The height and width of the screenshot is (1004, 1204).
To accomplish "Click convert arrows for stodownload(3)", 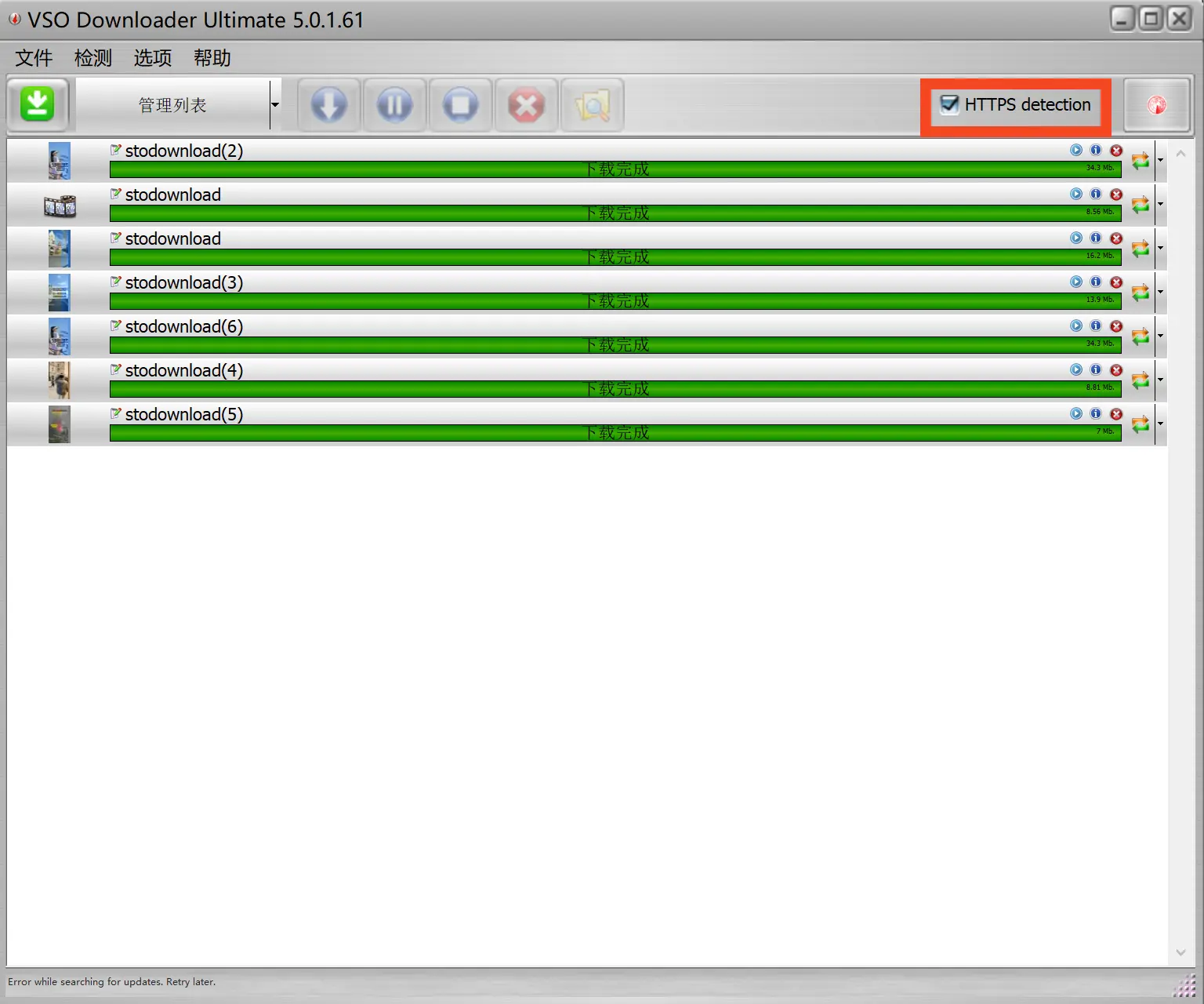I will click(1141, 292).
